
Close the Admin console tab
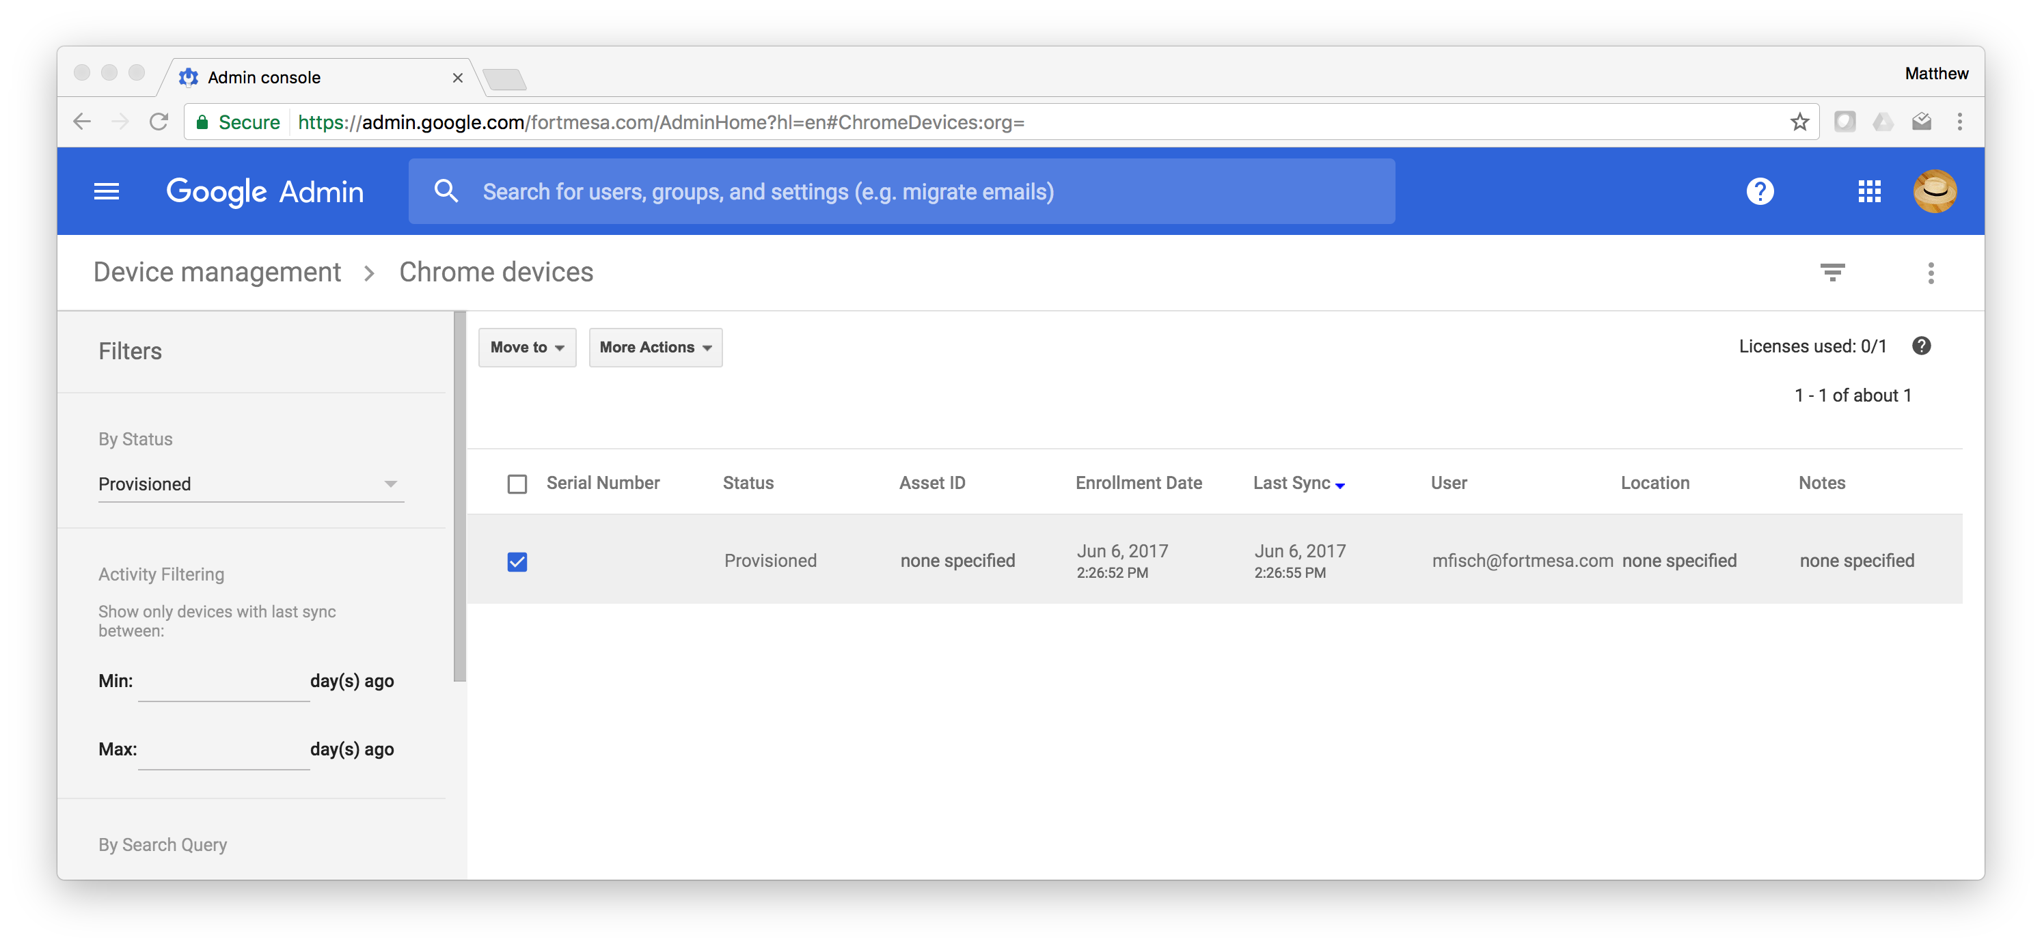457,78
